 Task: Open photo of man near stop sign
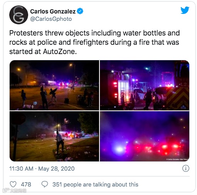[54, 136]
